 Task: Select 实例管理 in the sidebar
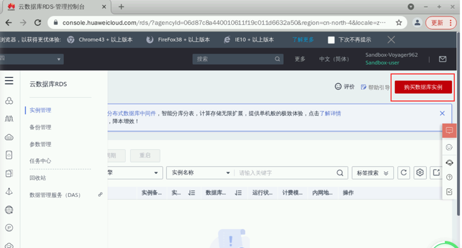[41, 110]
